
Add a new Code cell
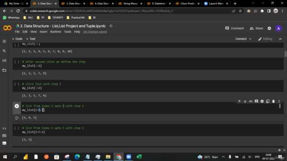(17, 39)
